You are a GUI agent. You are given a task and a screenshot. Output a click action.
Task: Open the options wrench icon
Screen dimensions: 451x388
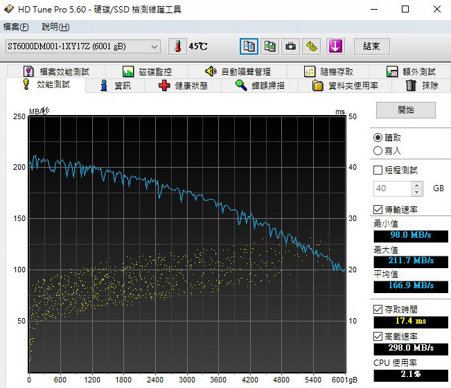(x=312, y=46)
